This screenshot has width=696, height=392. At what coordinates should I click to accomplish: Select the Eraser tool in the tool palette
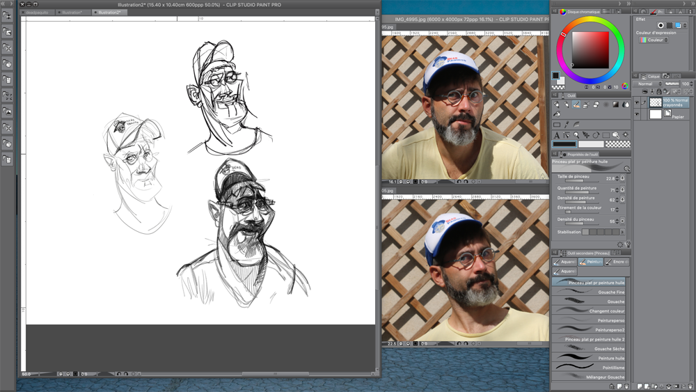click(596, 104)
